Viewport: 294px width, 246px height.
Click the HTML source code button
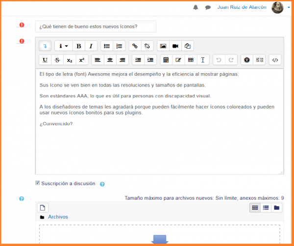click(275, 60)
